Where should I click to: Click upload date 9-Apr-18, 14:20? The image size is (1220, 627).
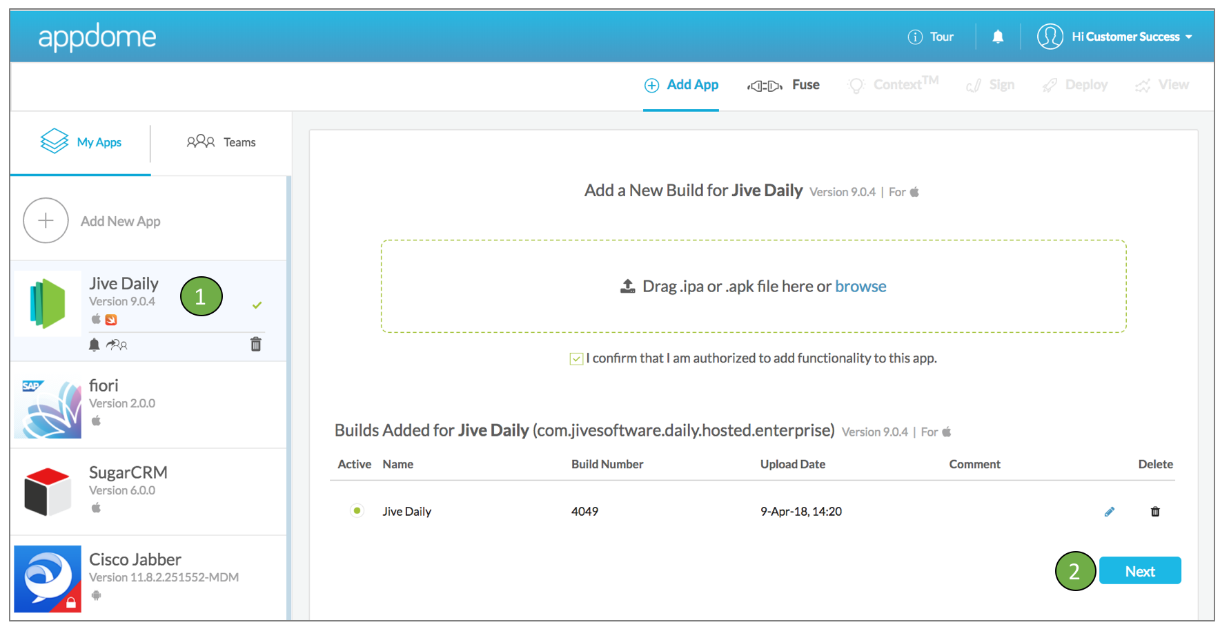801,512
